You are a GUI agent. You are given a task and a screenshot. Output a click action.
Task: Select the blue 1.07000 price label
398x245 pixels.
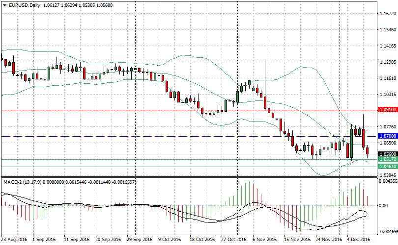pos(387,136)
